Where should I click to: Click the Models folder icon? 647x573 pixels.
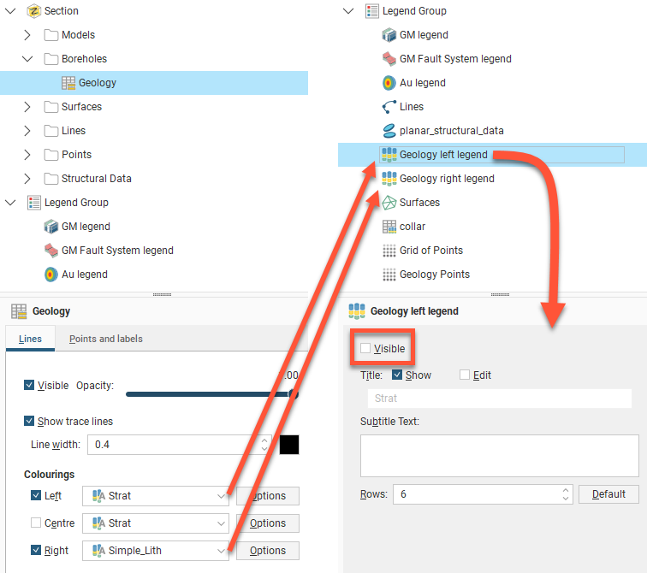click(51, 35)
